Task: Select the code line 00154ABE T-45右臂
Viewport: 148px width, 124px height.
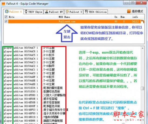Action: tap(29, 81)
